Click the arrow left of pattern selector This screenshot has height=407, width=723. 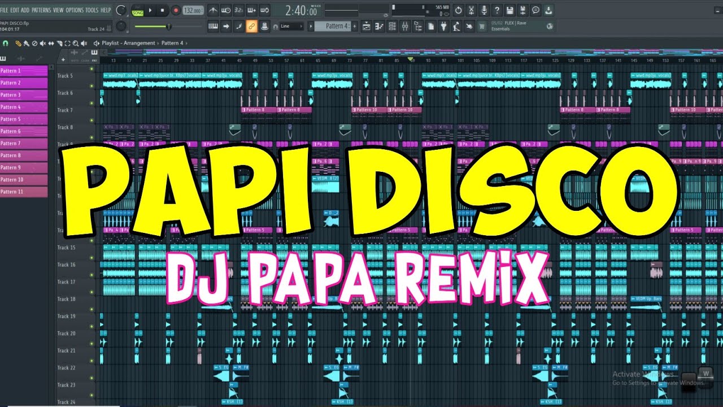pyautogui.click(x=310, y=26)
